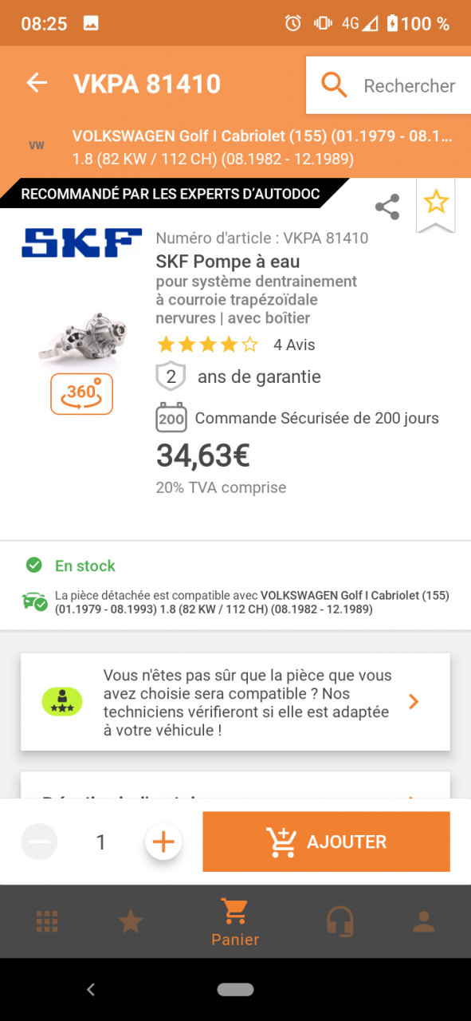Click the Rechercher search field

(x=388, y=85)
